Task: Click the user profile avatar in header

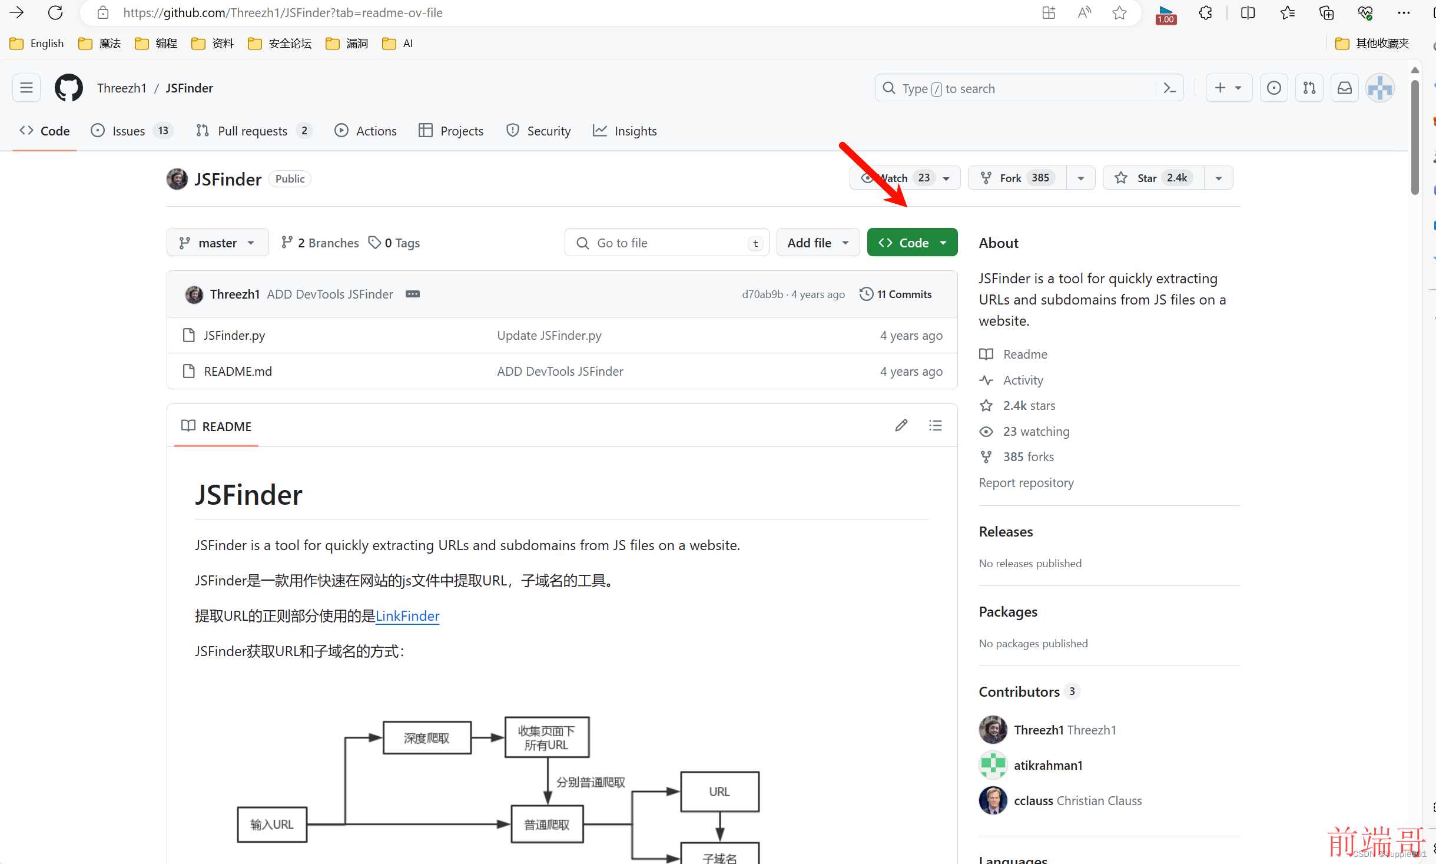Action: tap(1380, 88)
